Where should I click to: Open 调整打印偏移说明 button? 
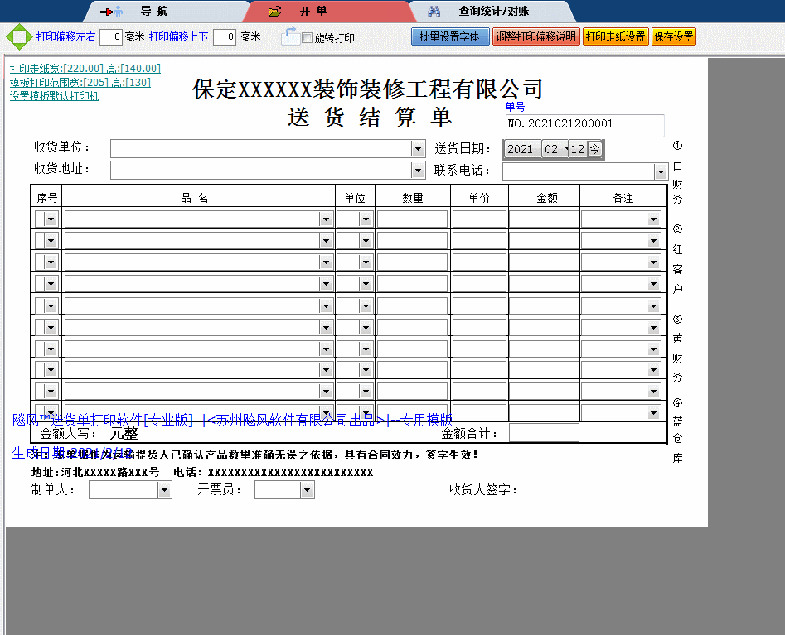pos(535,37)
